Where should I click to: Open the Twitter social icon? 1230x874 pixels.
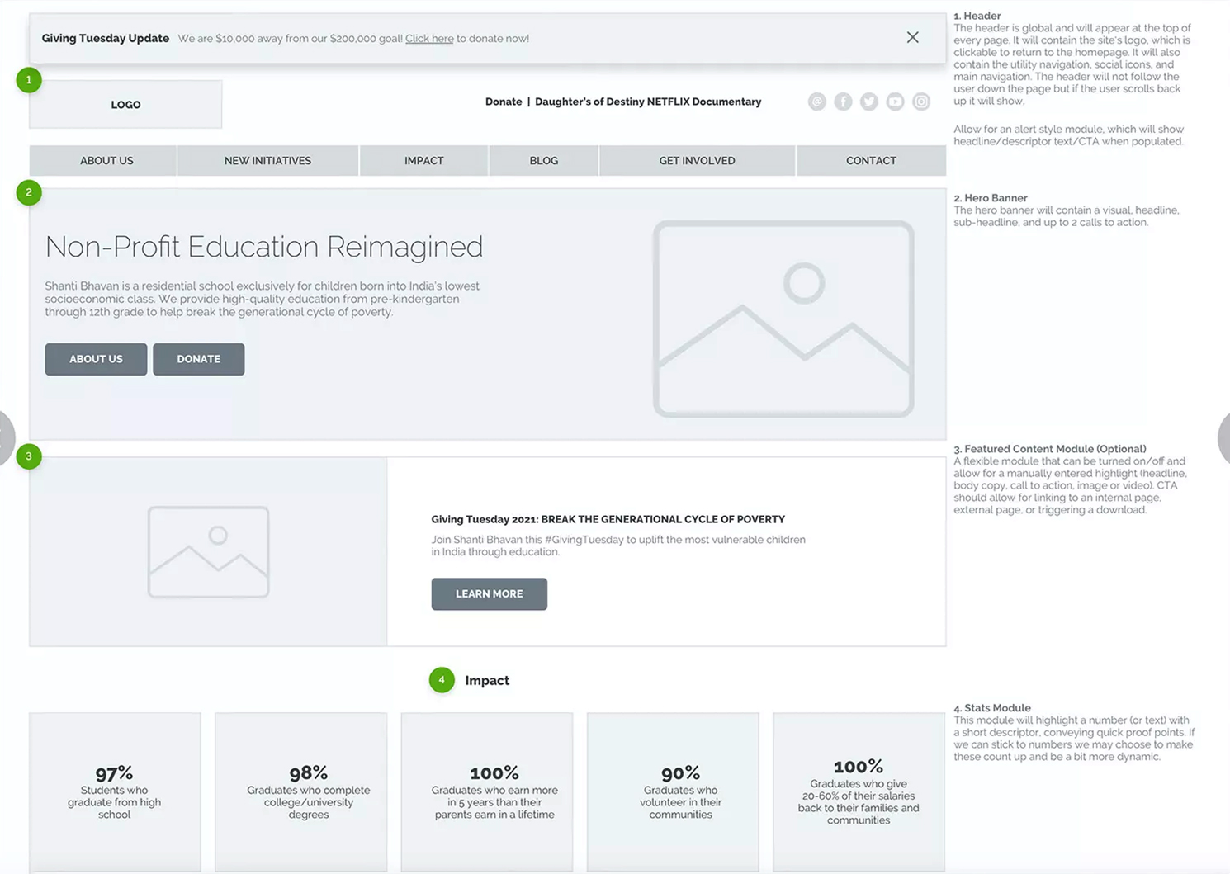[x=869, y=102]
